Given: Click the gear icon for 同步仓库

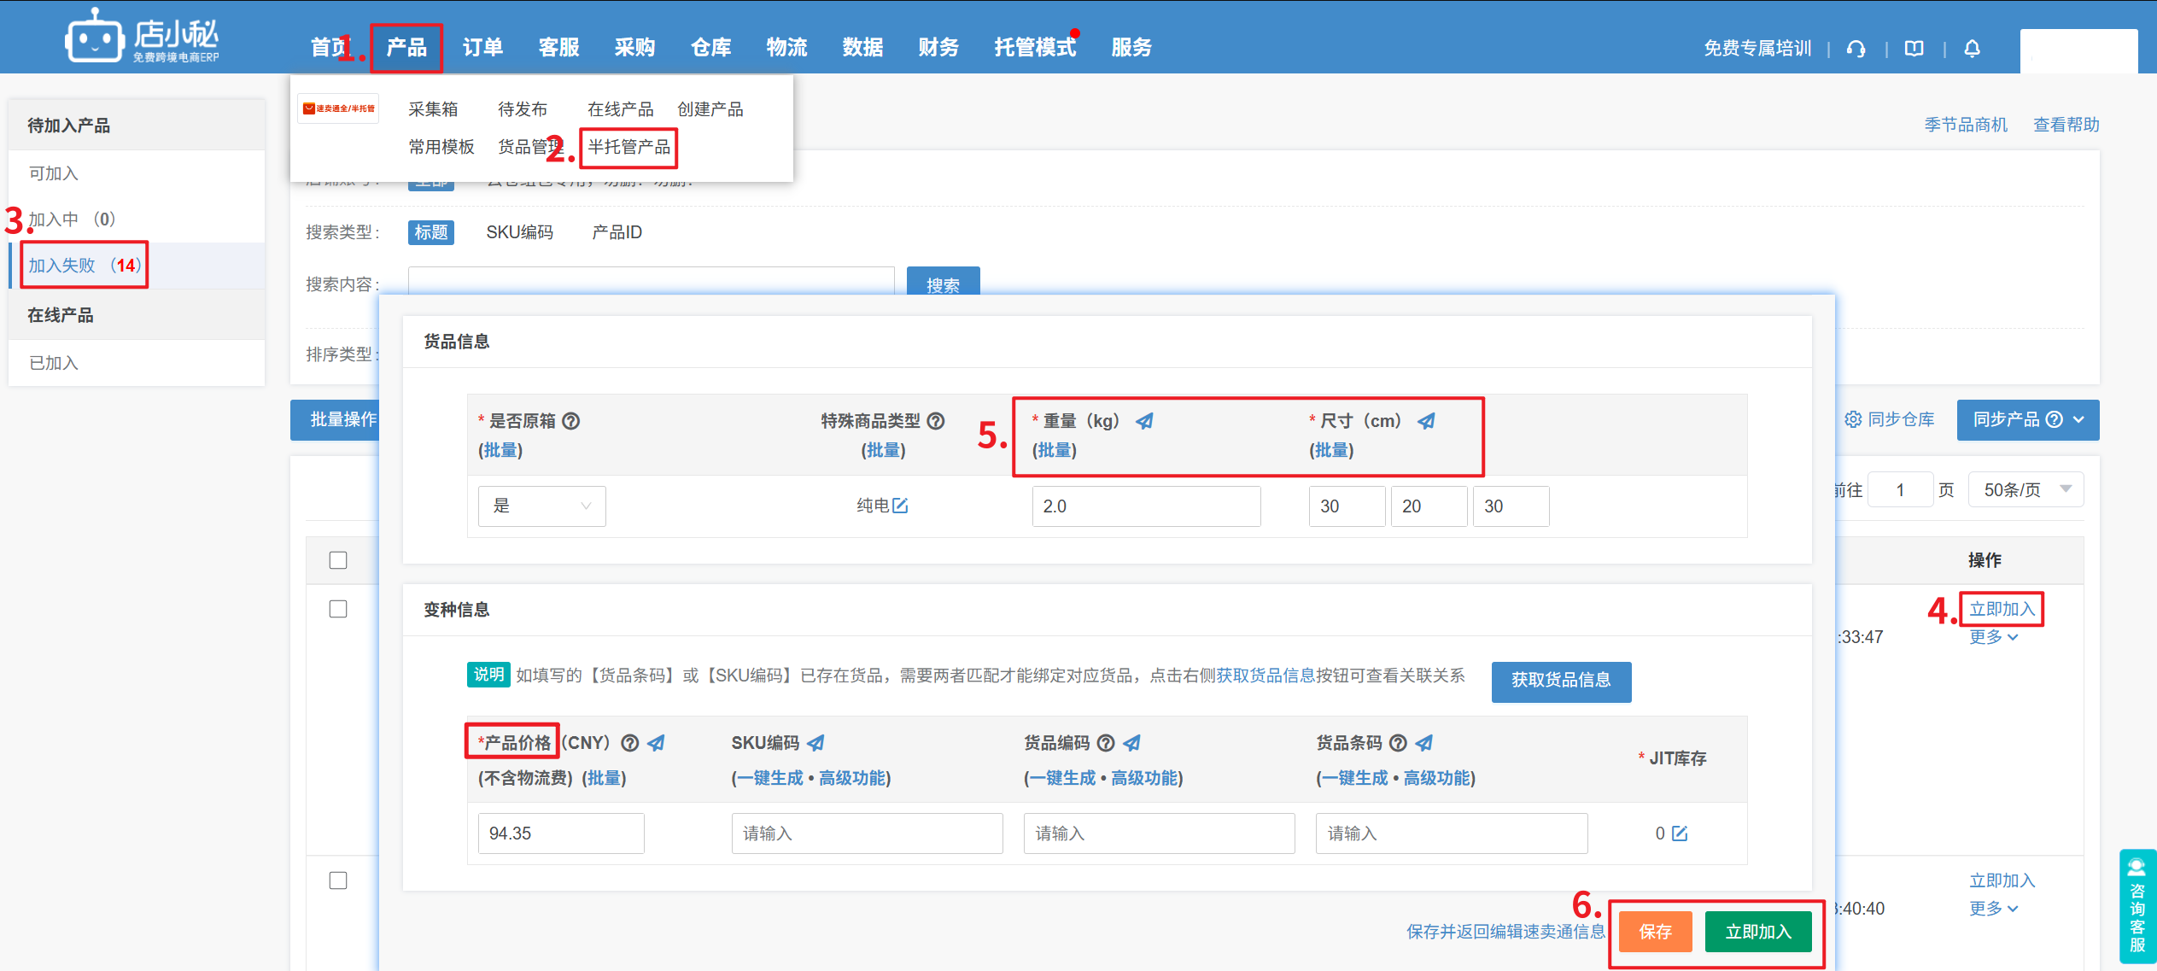Looking at the screenshot, I should [1852, 419].
